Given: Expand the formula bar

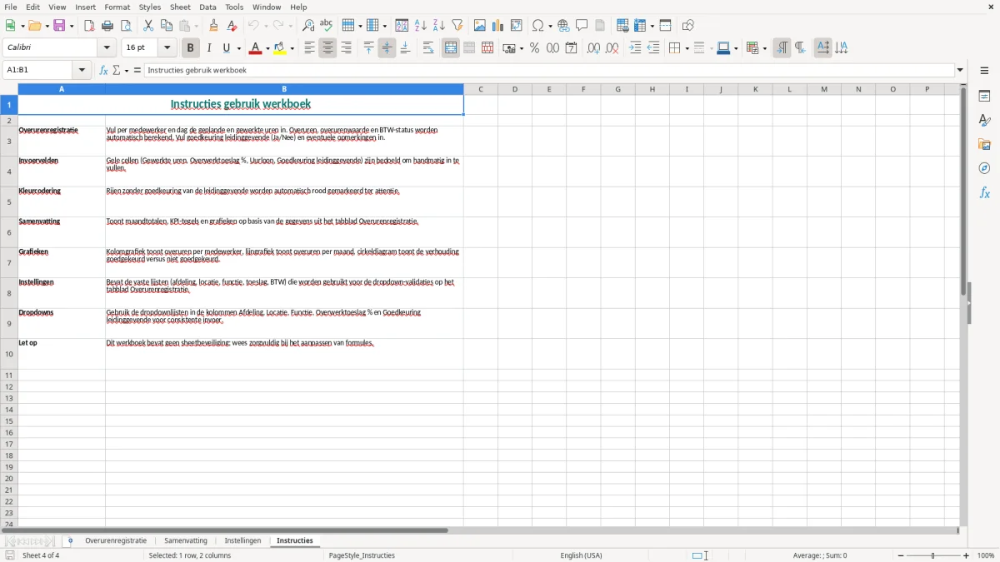Looking at the screenshot, I should tap(961, 71).
